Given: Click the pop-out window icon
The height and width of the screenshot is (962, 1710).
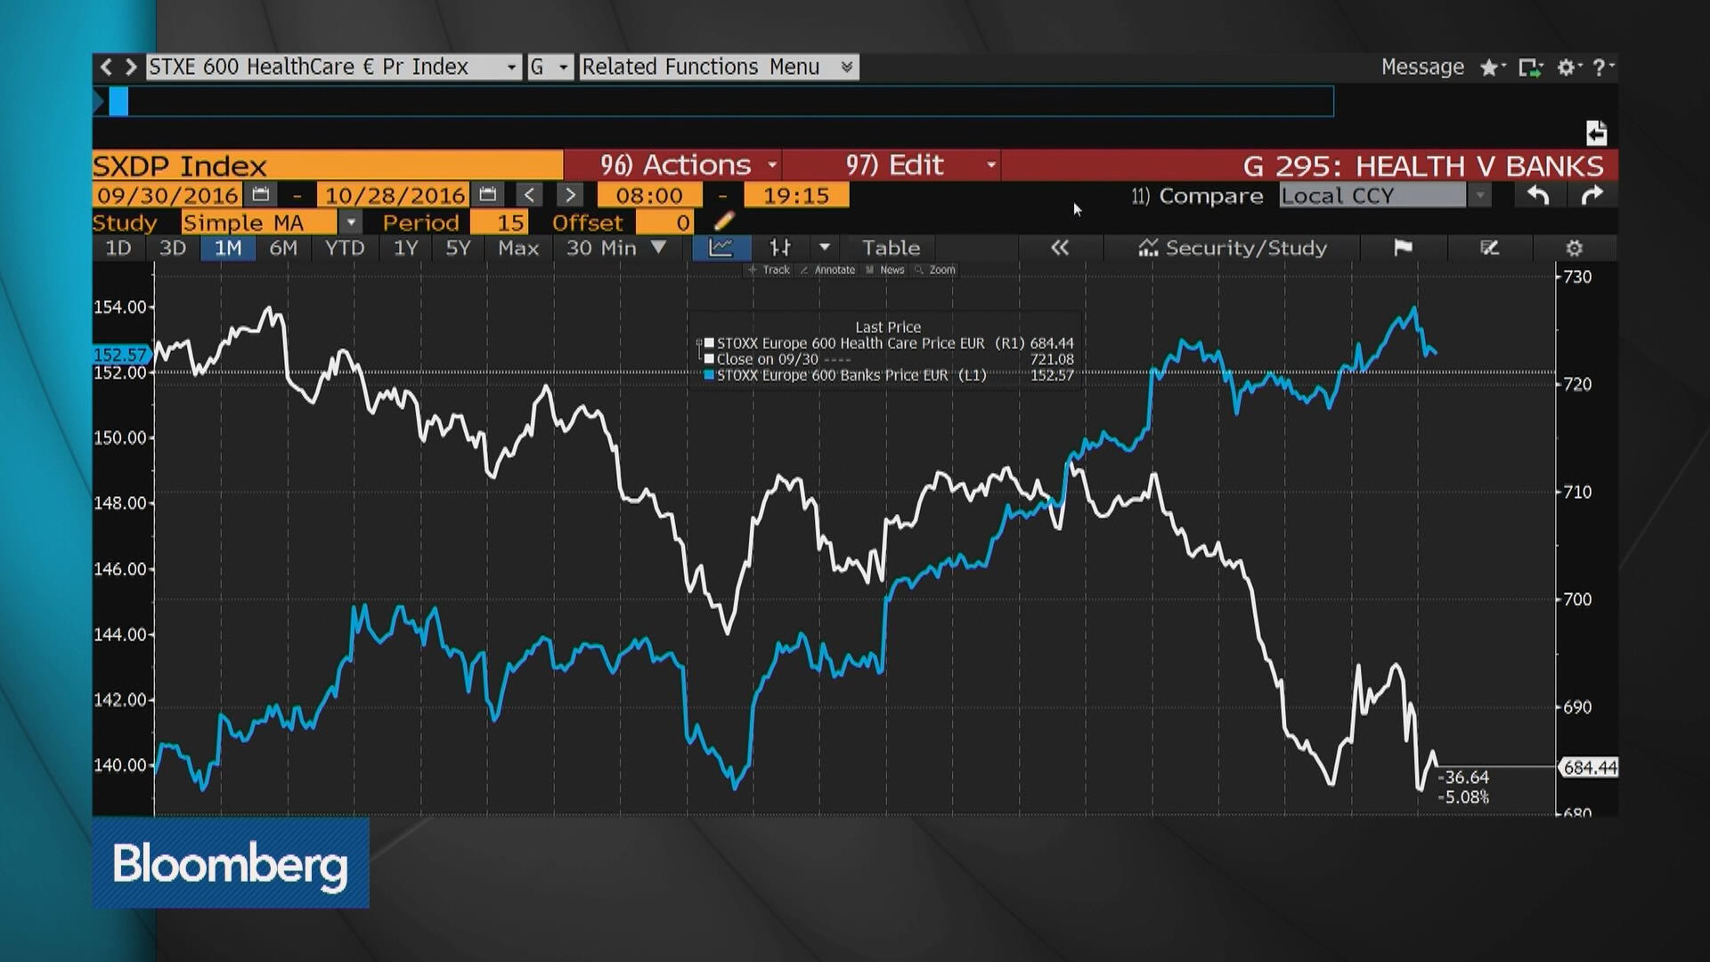Looking at the screenshot, I should coord(1529,68).
